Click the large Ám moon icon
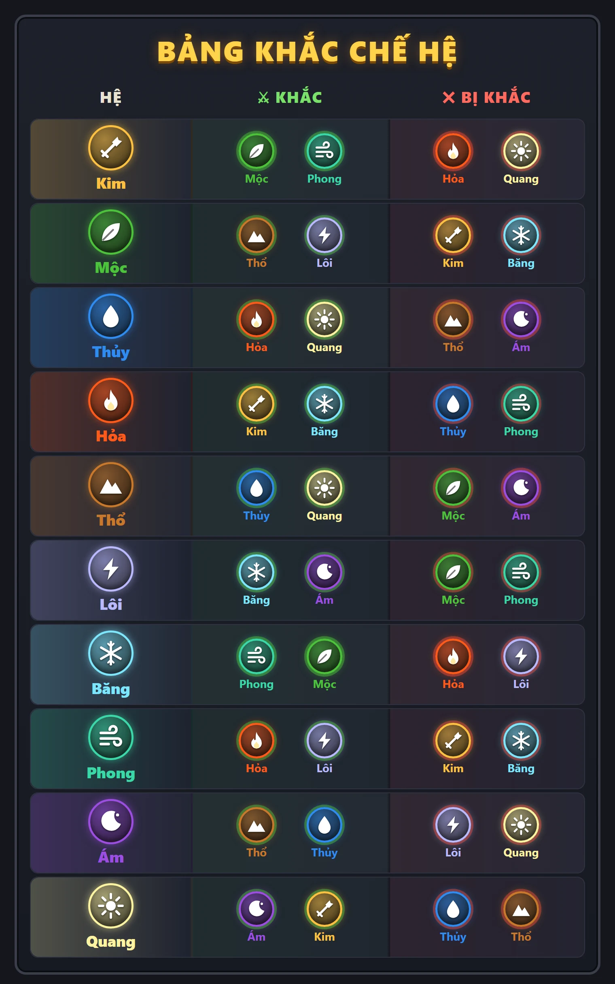The width and height of the screenshot is (615, 984). 110,822
